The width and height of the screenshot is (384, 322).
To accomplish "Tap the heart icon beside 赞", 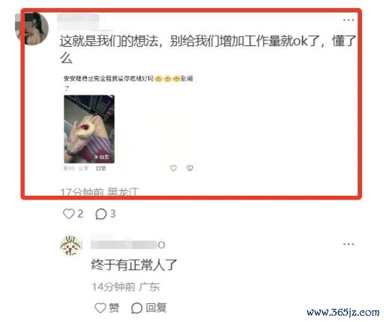I will tap(100, 307).
